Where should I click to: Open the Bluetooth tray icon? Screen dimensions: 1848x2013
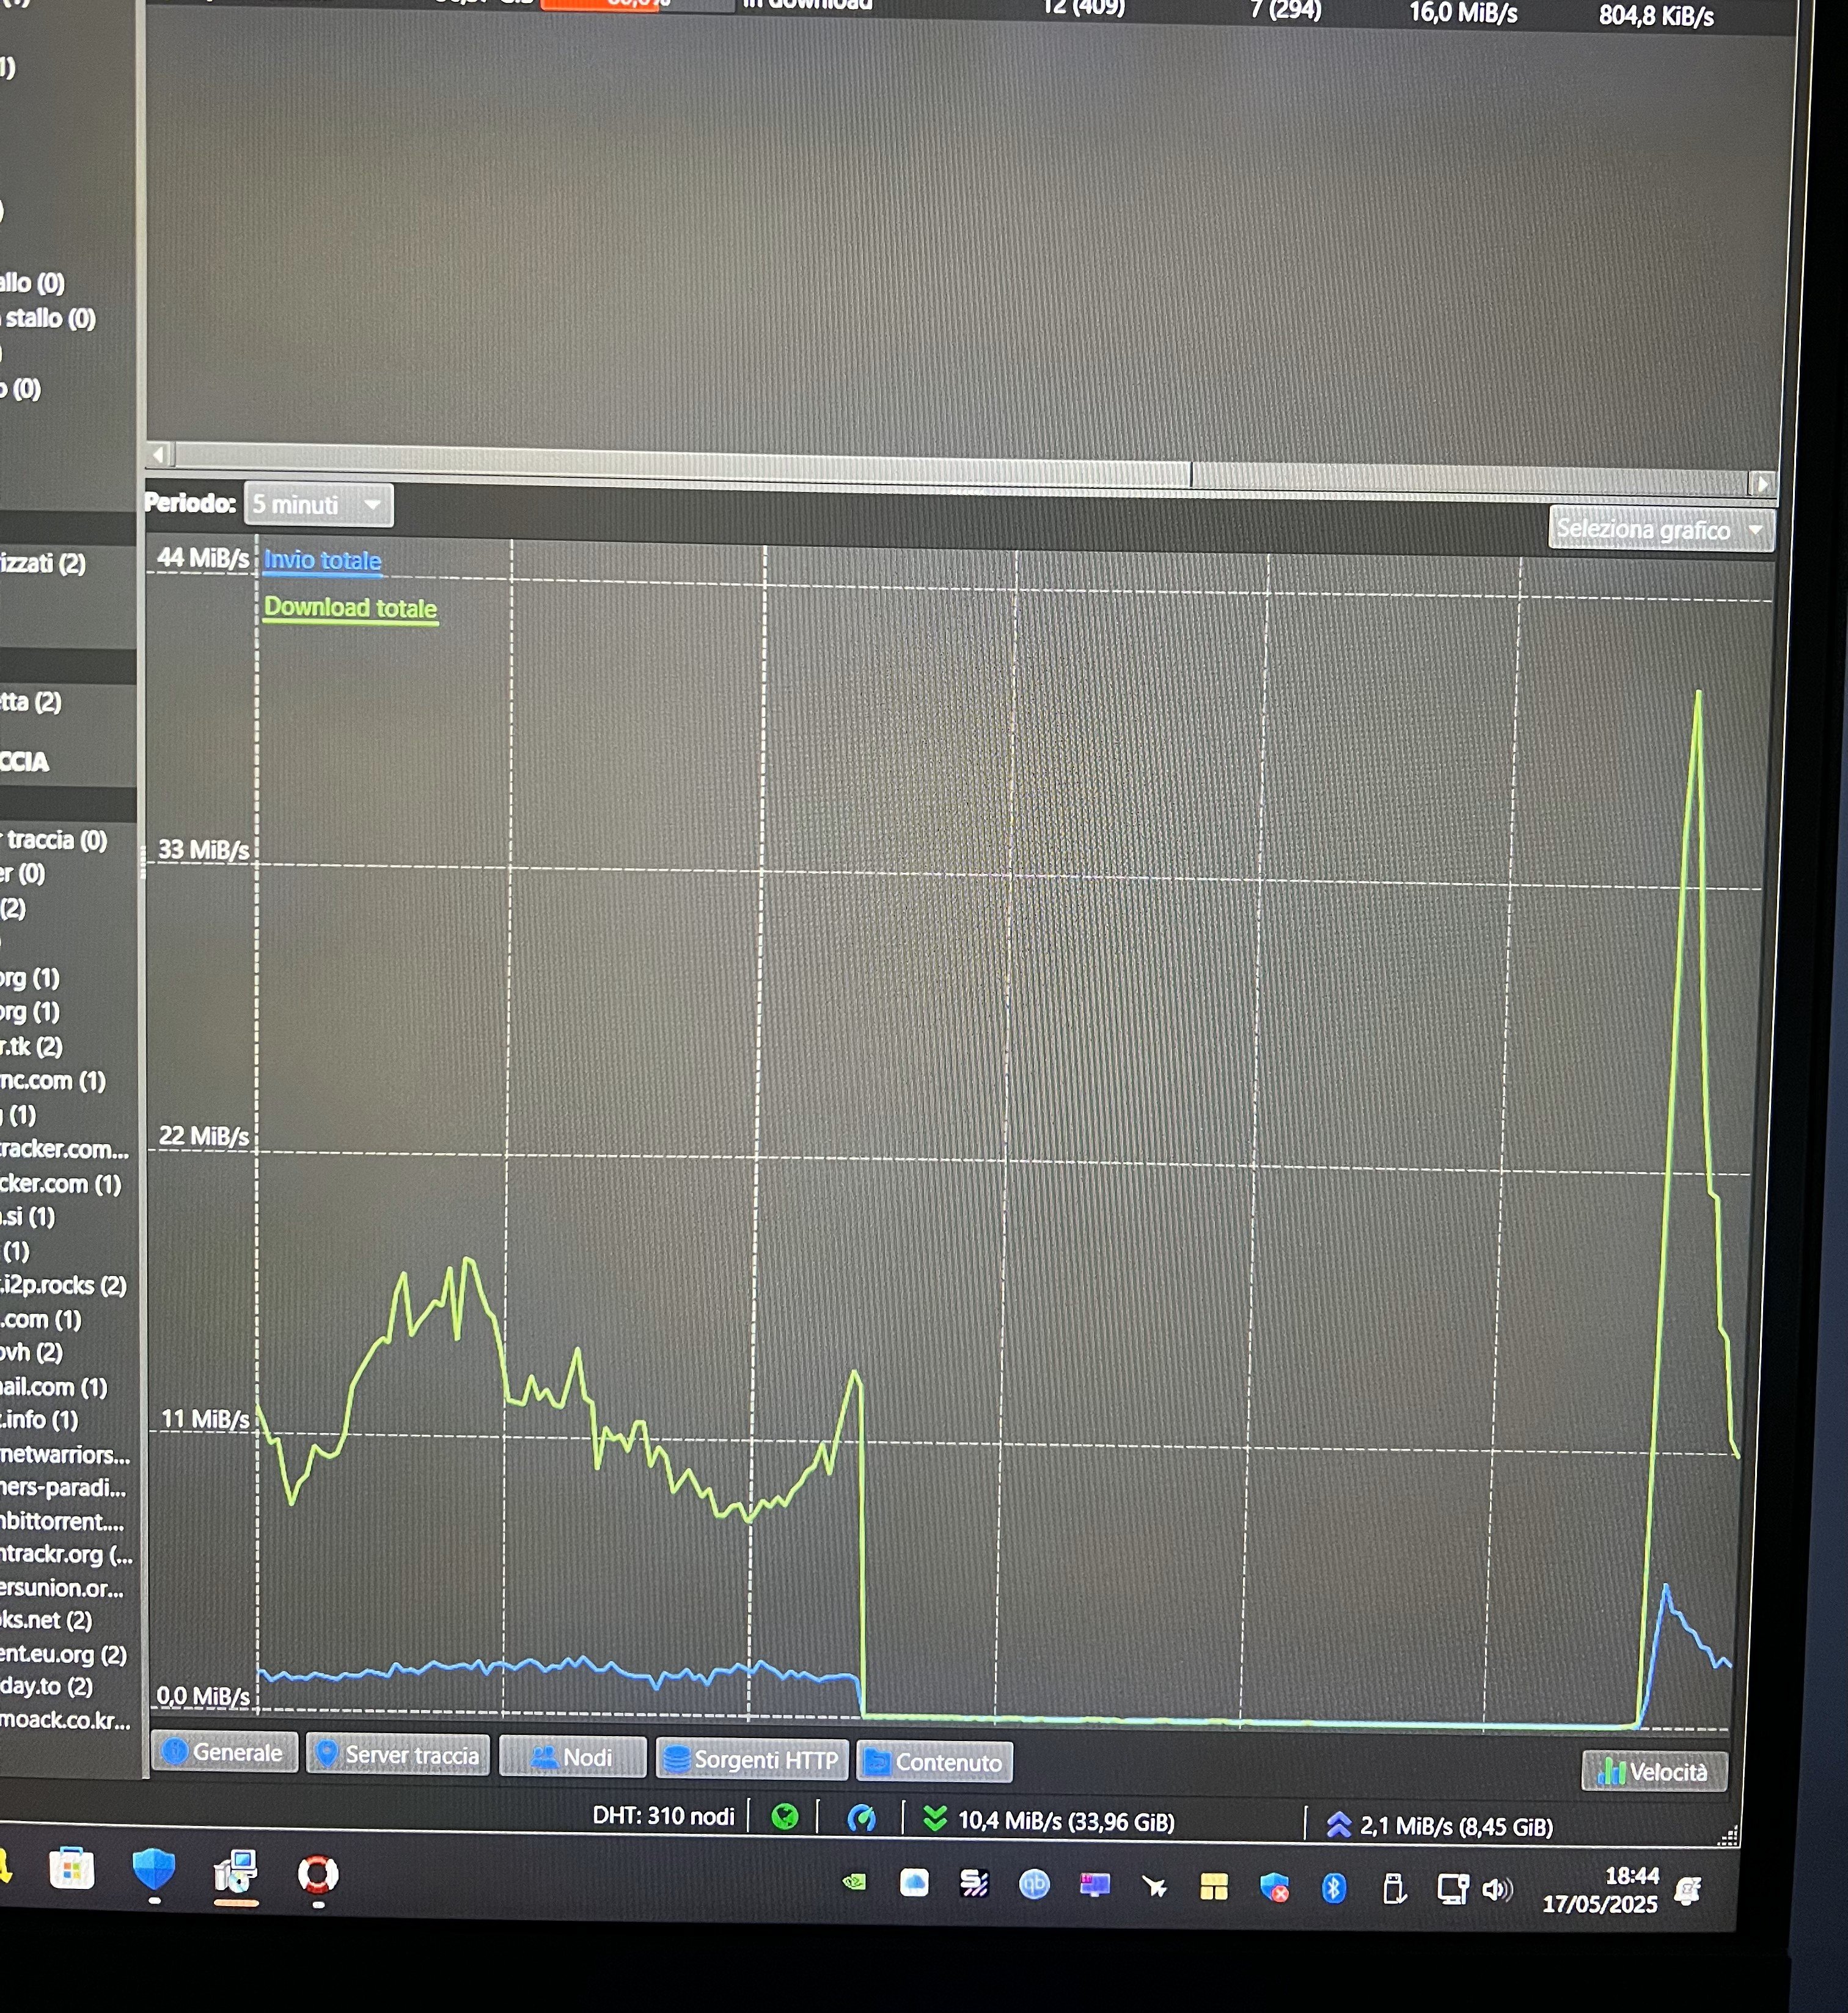tap(1333, 1888)
